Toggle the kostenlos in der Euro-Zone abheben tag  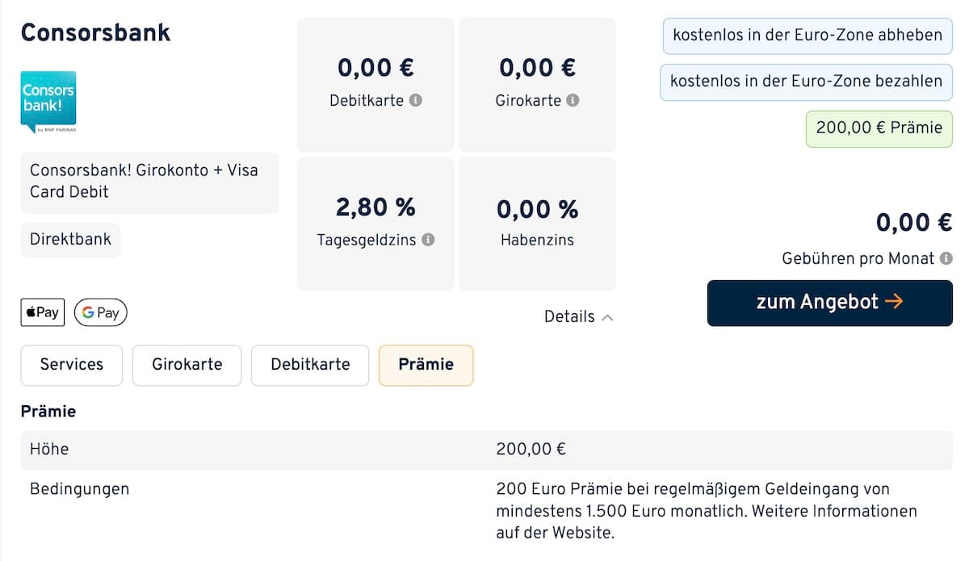click(x=806, y=36)
